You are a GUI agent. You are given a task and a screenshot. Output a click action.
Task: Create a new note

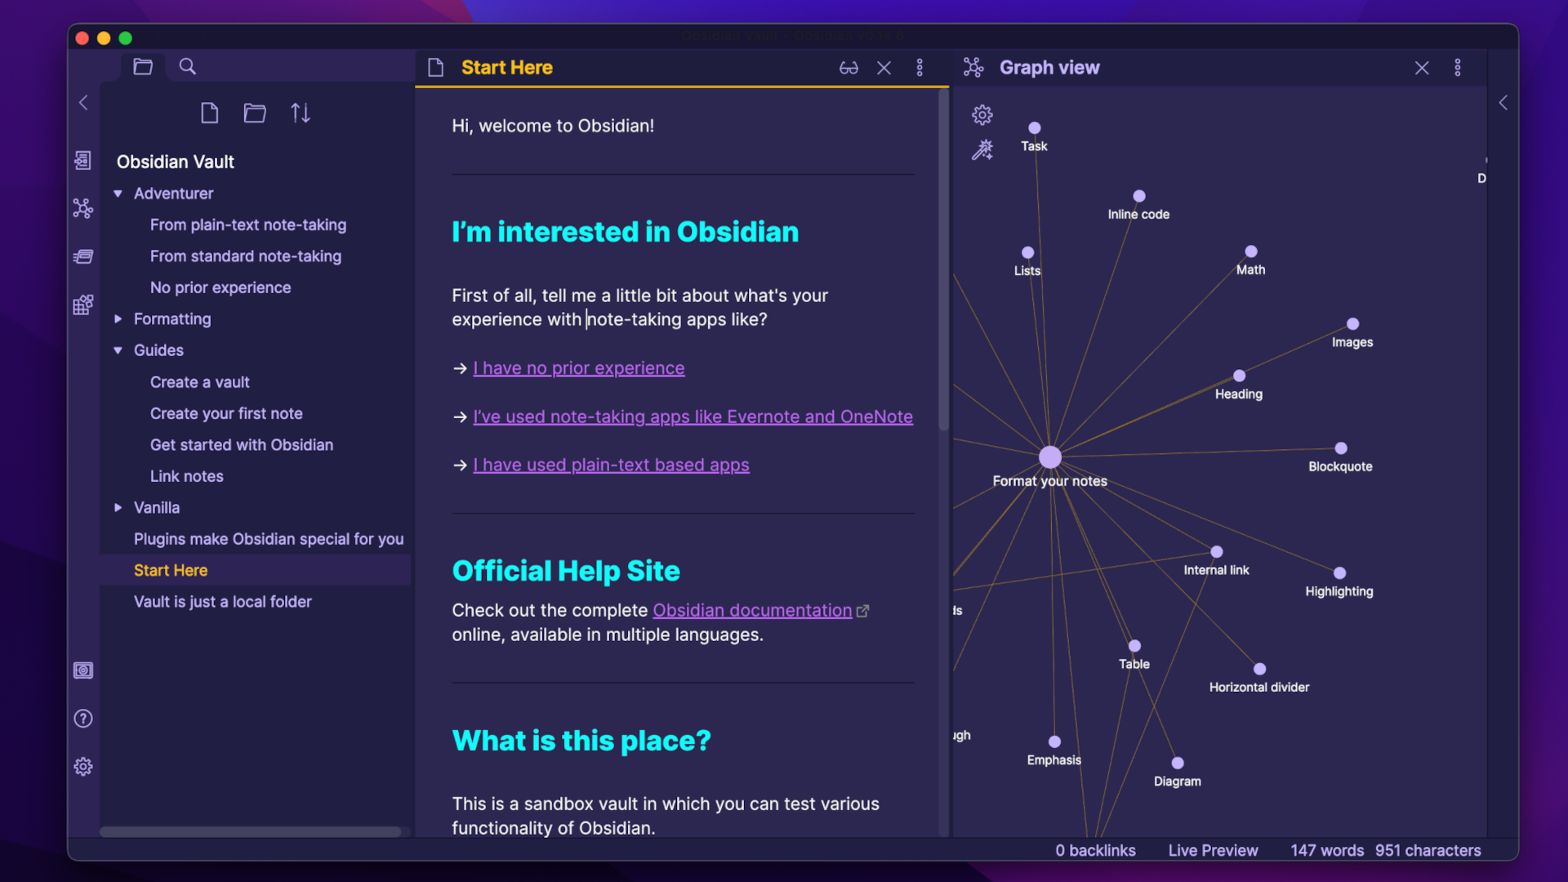pyautogui.click(x=209, y=113)
